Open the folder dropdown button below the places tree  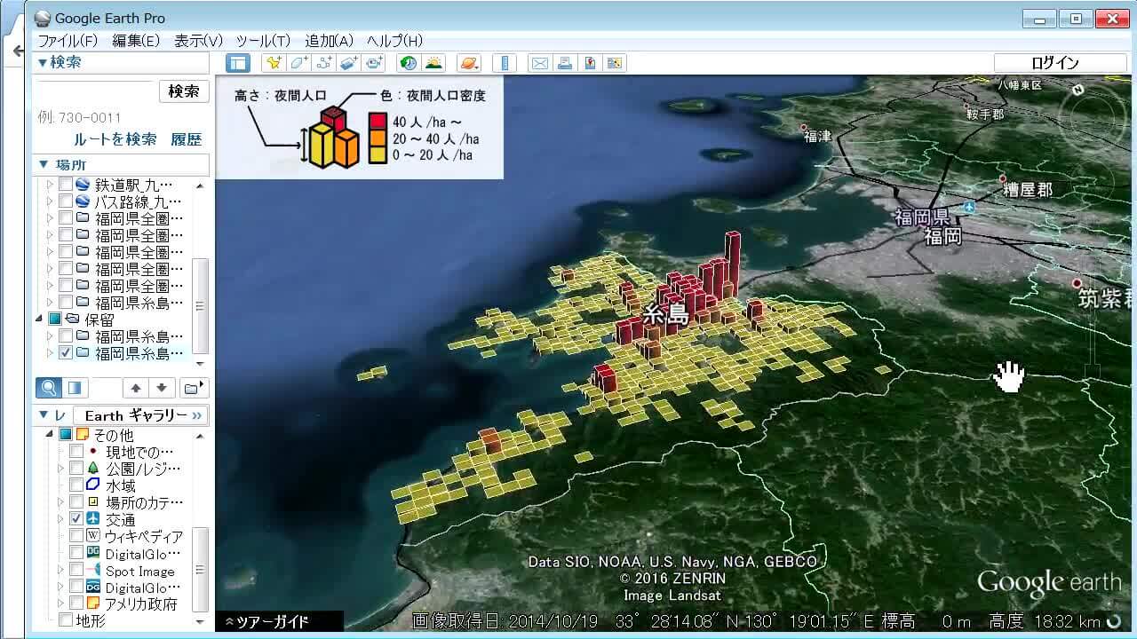(194, 388)
